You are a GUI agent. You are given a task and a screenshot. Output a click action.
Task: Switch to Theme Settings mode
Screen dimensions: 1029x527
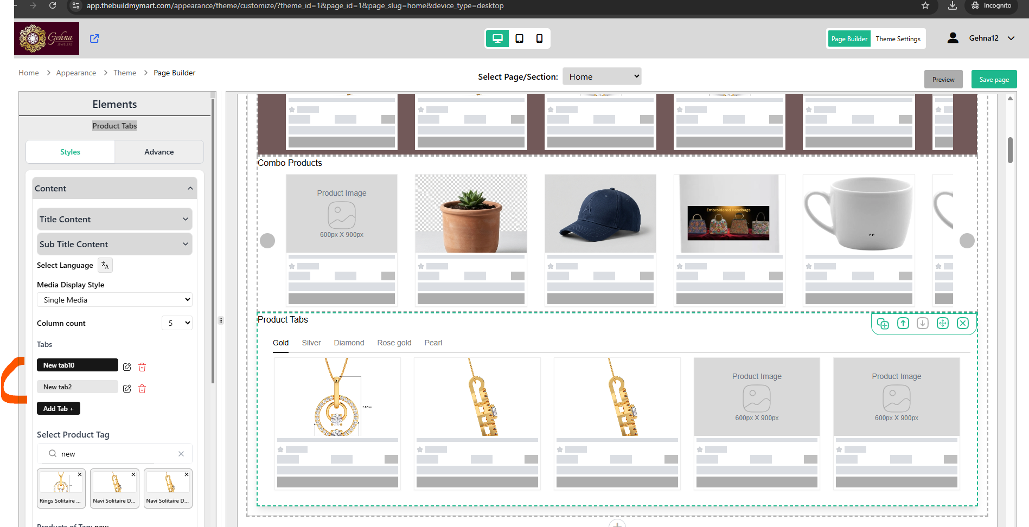point(898,38)
